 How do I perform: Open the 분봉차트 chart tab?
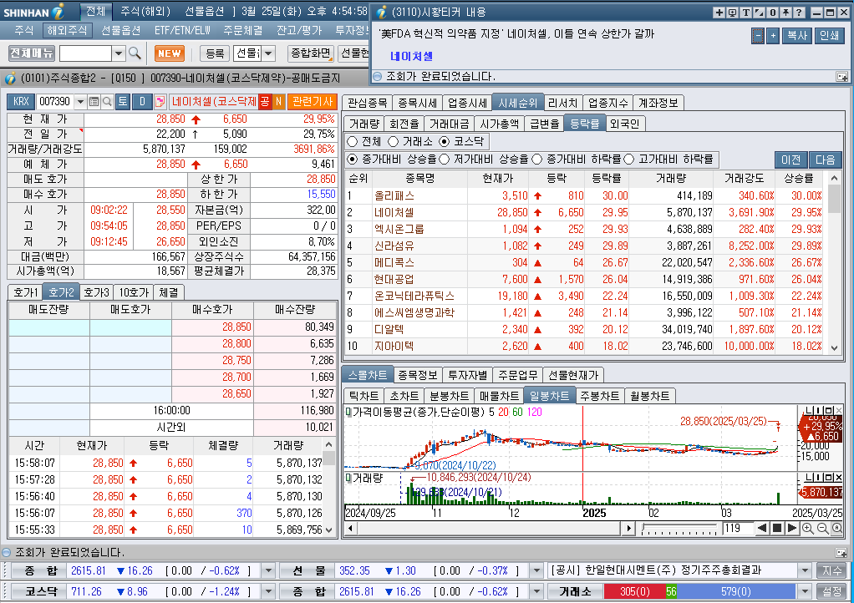pos(449,396)
